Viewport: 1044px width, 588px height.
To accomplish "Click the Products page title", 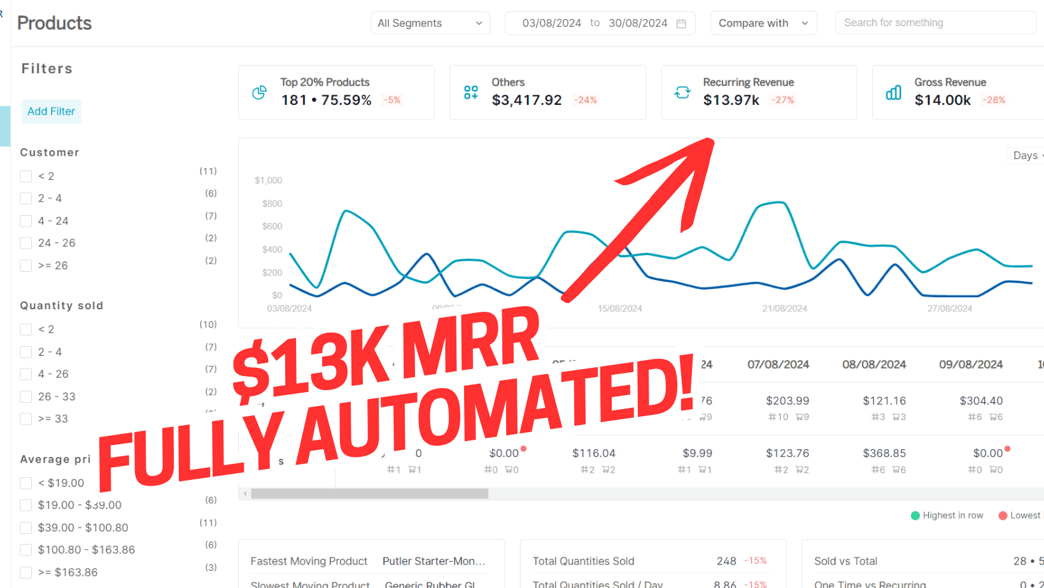I will (x=54, y=23).
